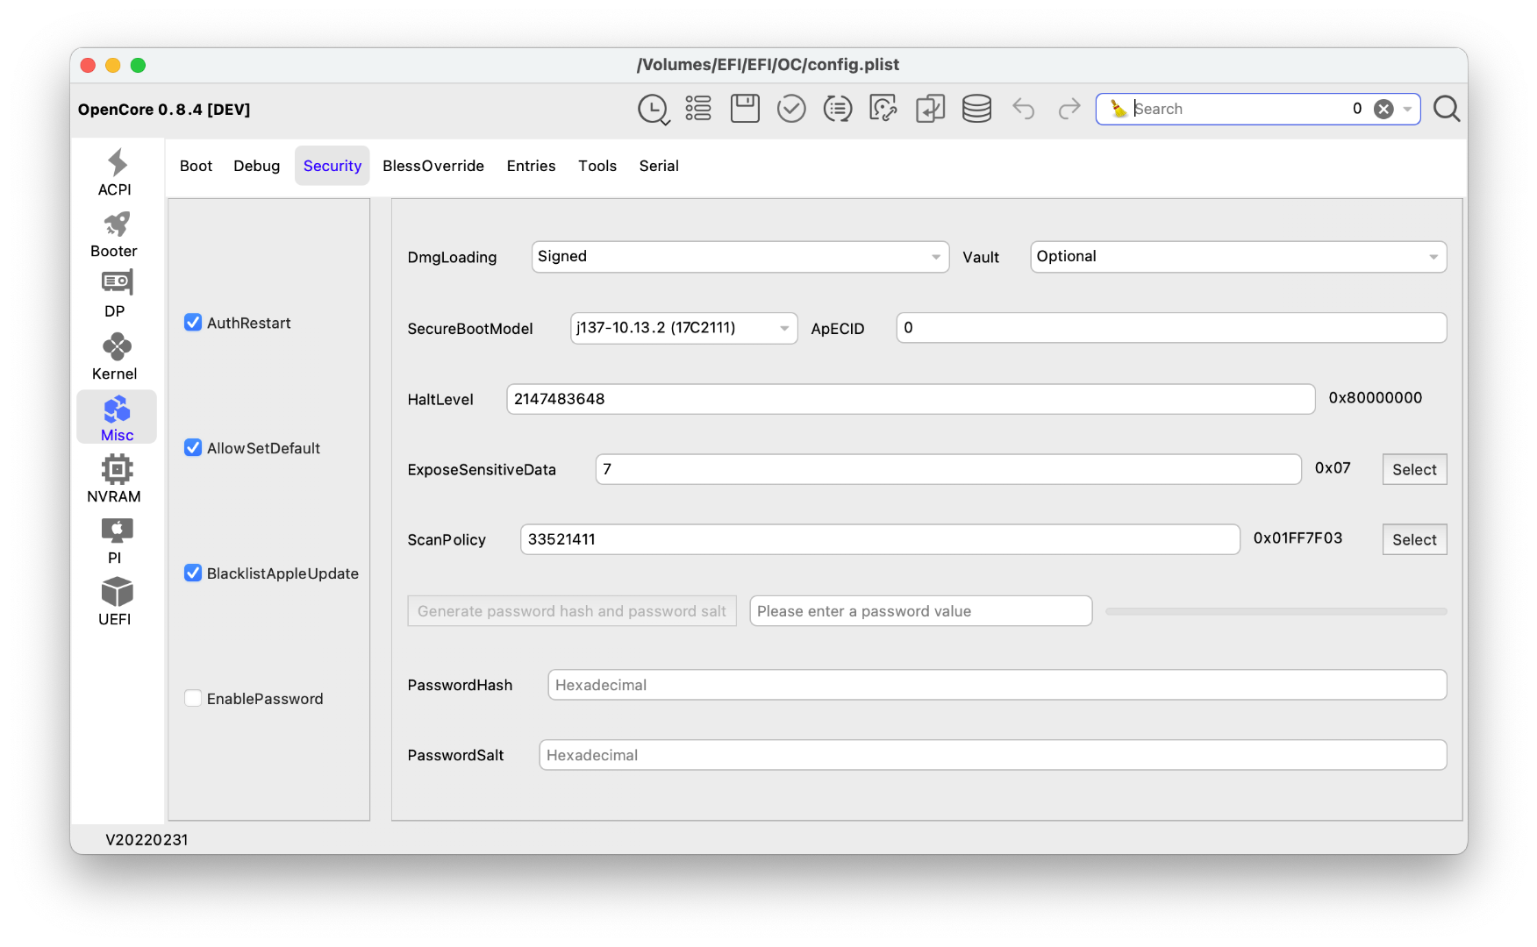The image size is (1537, 947).
Task: Click the HaltLevel input field
Action: coord(911,399)
